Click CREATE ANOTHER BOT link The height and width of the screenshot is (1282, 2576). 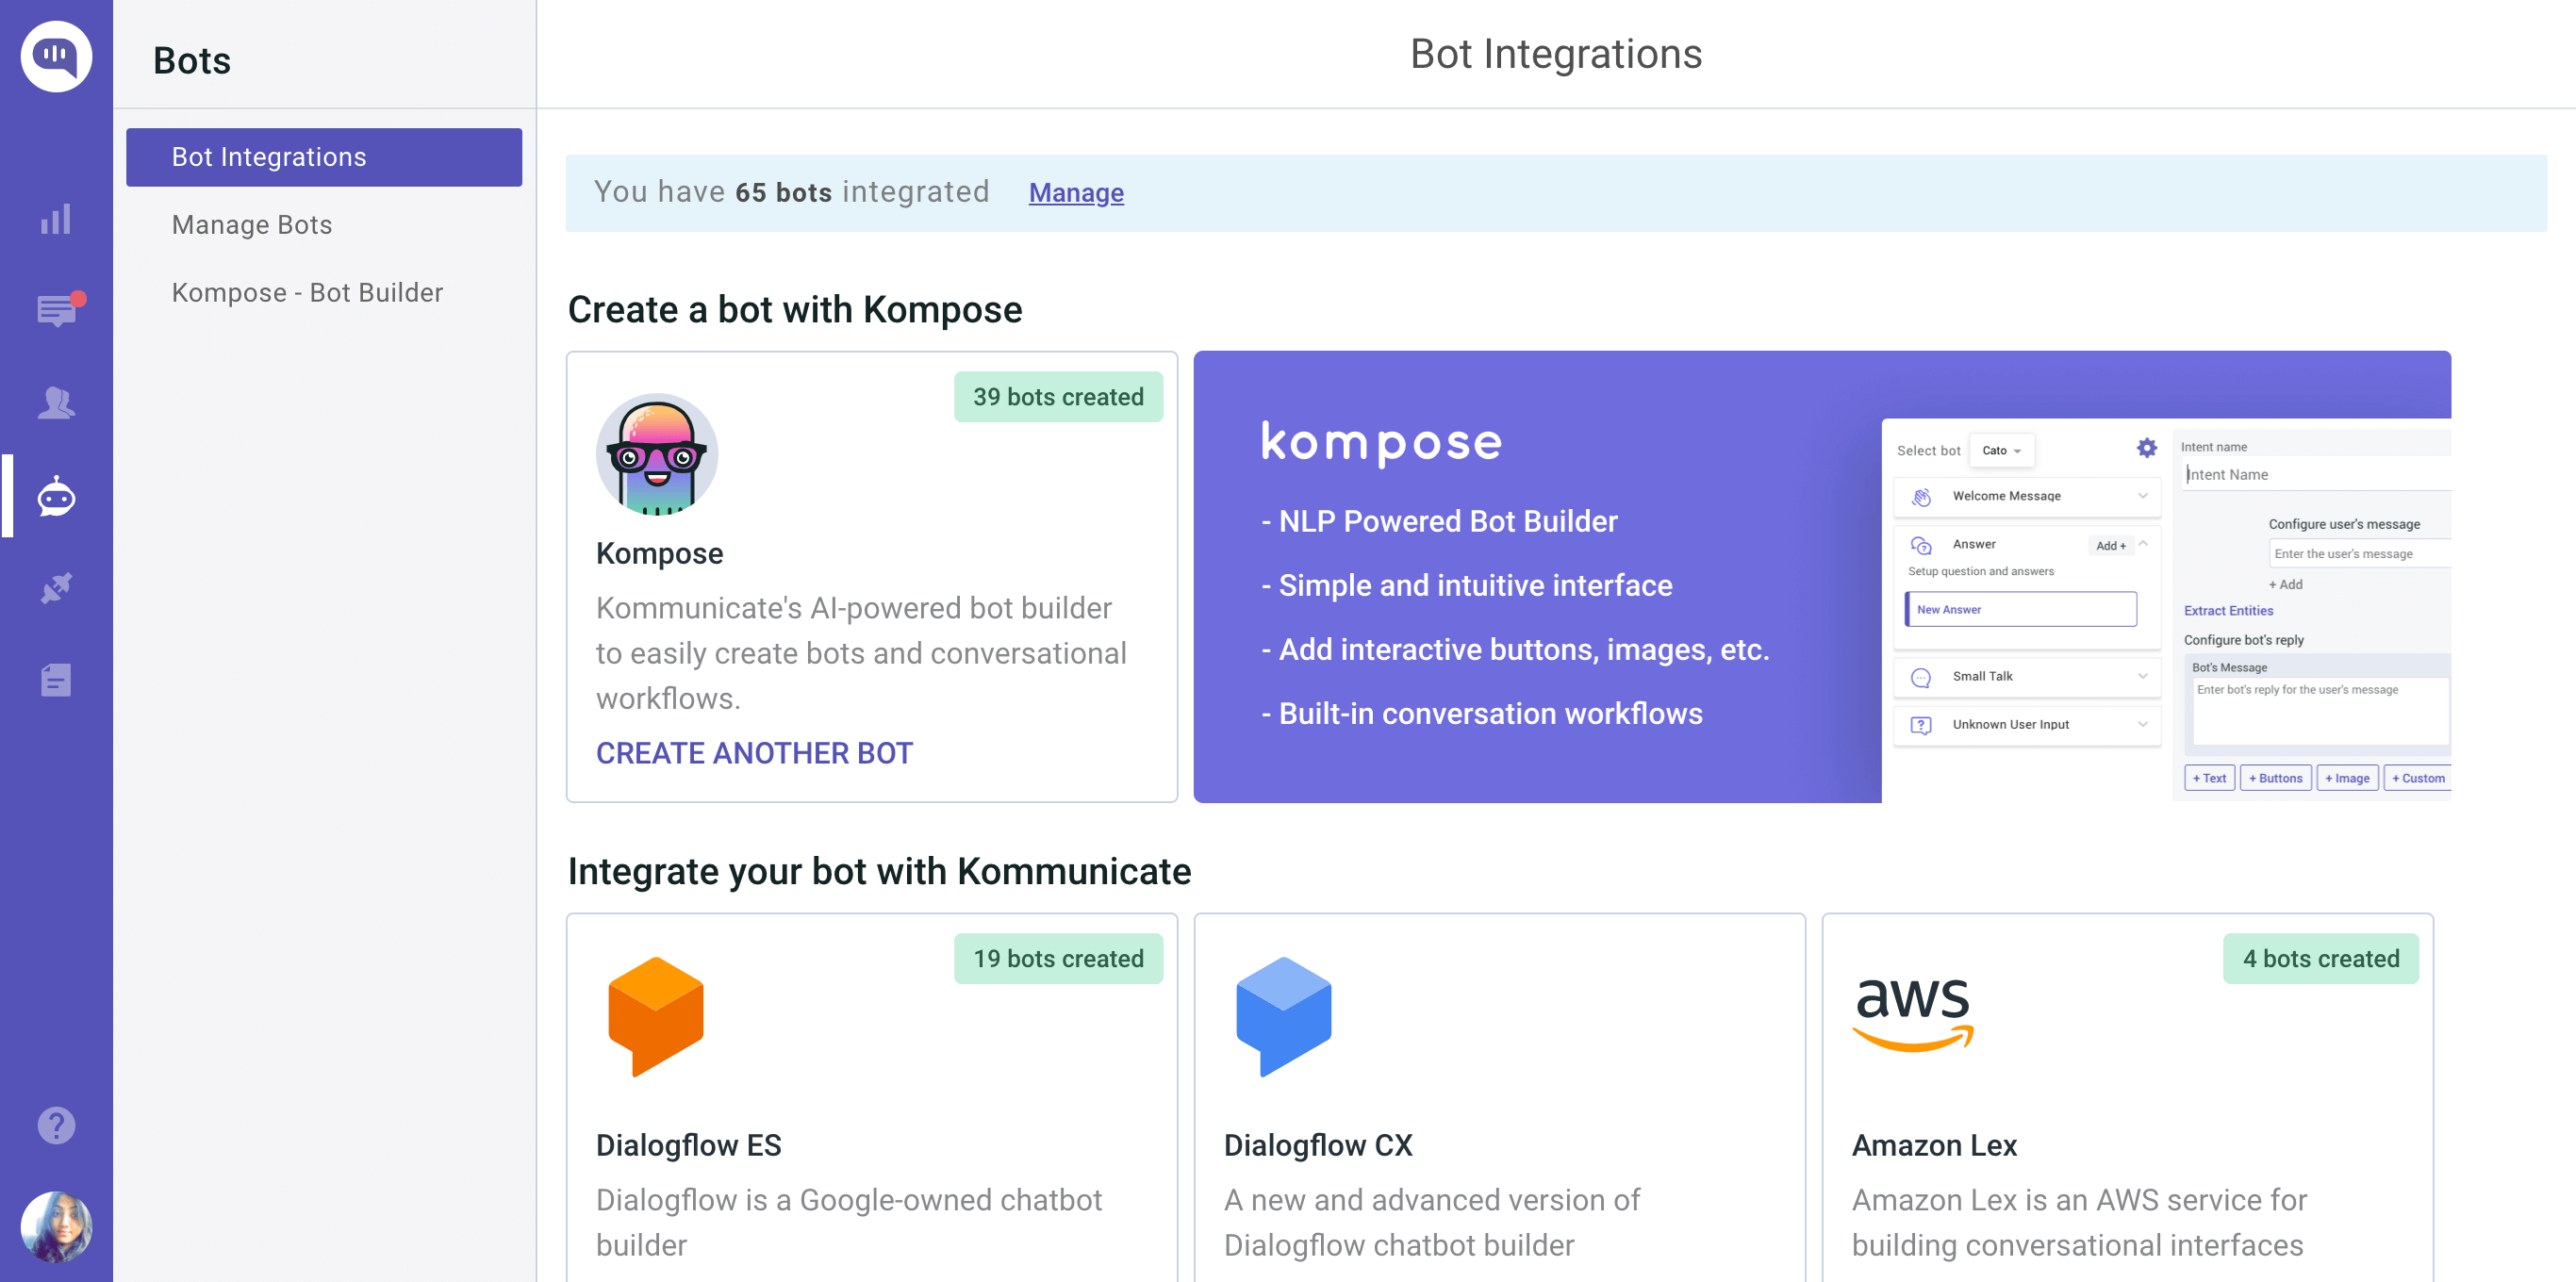coord(754,752)
